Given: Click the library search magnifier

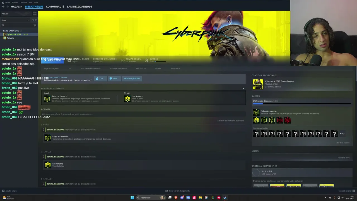Looking at the screenshot, I should pos(3,25).
